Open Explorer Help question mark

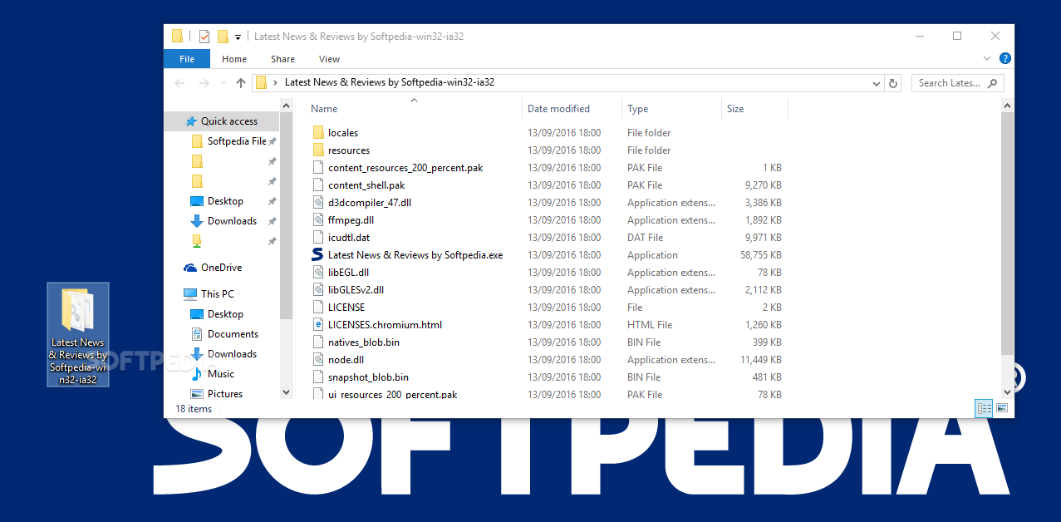coord(1005,58)
